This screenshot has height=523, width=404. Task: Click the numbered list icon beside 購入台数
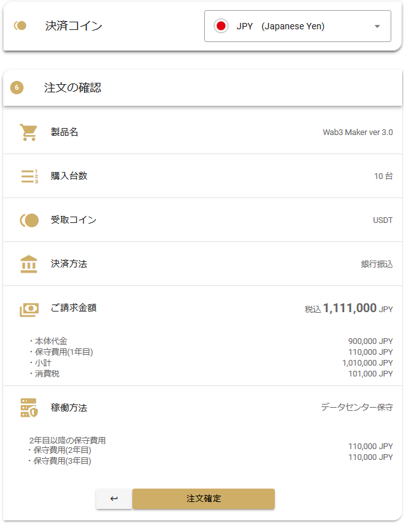click(x=29, y=176)
